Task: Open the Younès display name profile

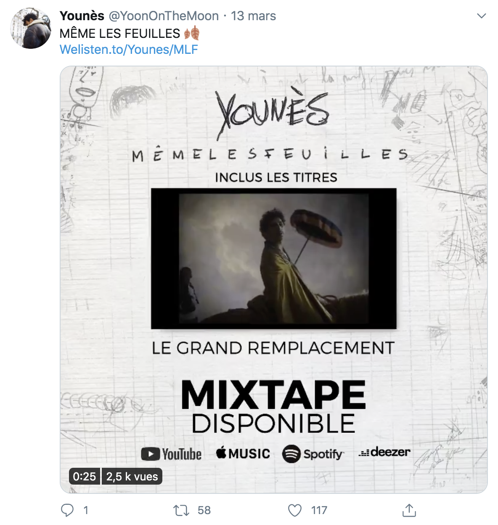Action: tap(82, 16)
